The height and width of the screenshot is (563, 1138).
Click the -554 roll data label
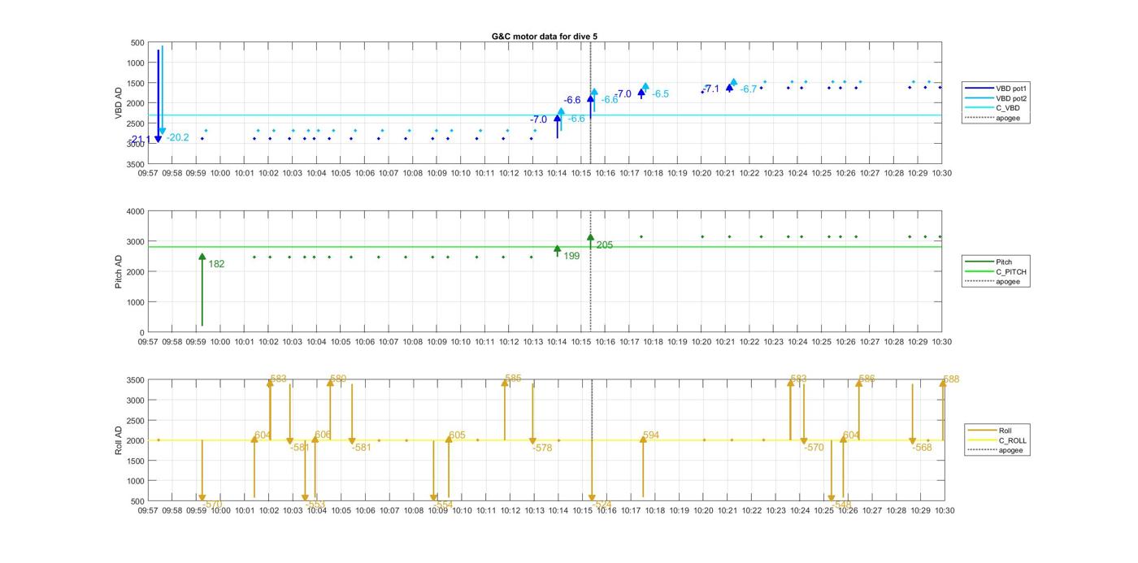pyautogui.click(x=443, y=505)
